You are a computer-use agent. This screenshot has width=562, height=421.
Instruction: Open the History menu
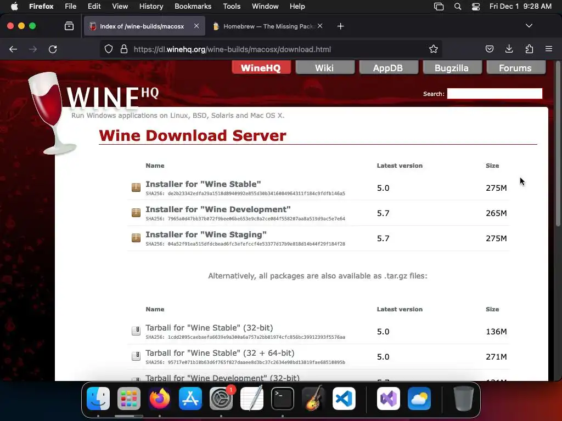pos(151,7)
